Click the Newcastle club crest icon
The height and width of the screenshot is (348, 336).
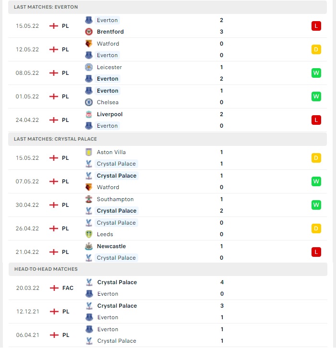[89, 246]
